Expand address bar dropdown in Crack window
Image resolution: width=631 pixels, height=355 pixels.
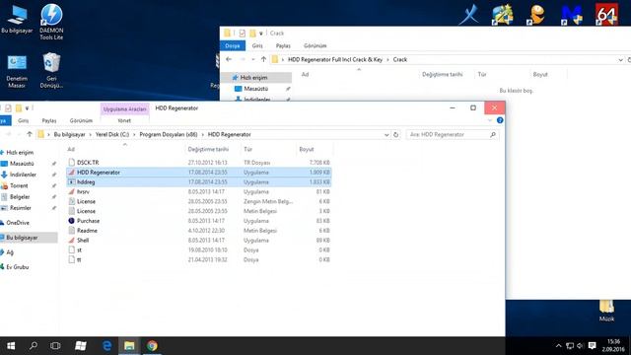pos(620,60)
